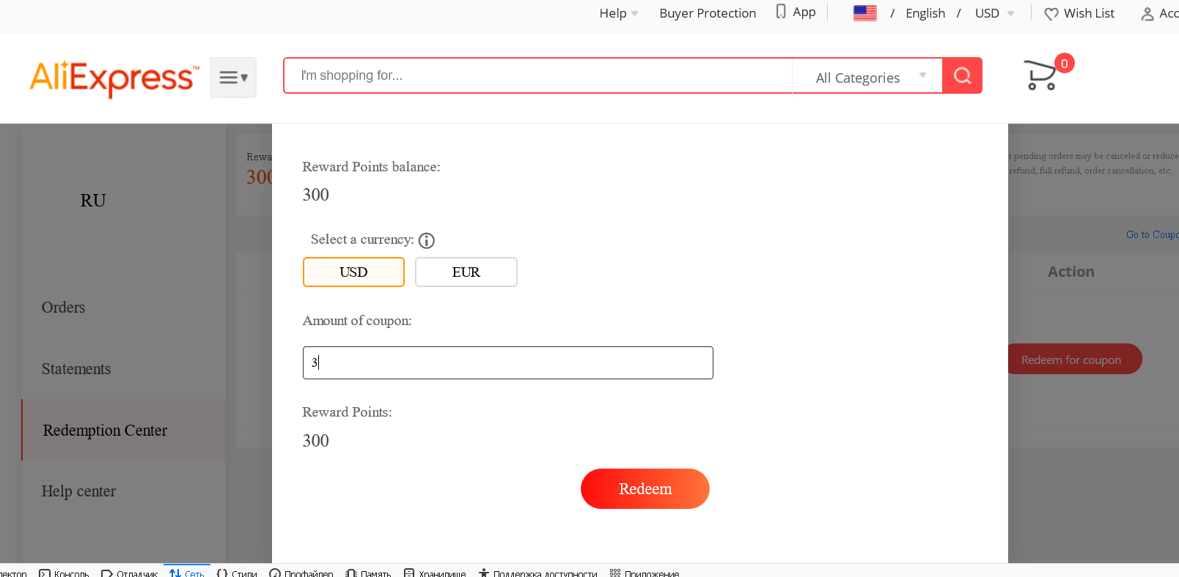Screen dimensions: 1179x577
Task: Open the hamburger categories menu icon
Action: (x=233, y=78)
